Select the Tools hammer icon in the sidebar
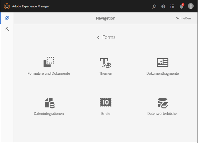 7,29
